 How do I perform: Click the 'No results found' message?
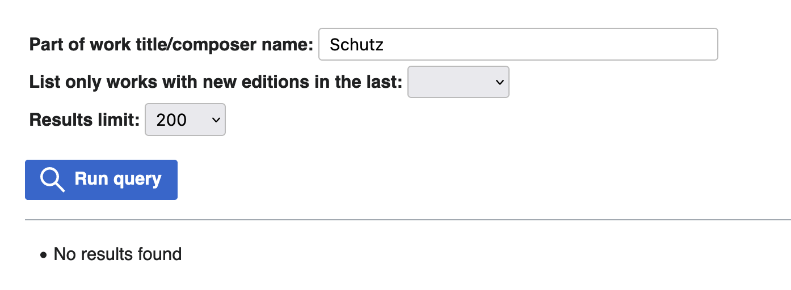(117, 254)
